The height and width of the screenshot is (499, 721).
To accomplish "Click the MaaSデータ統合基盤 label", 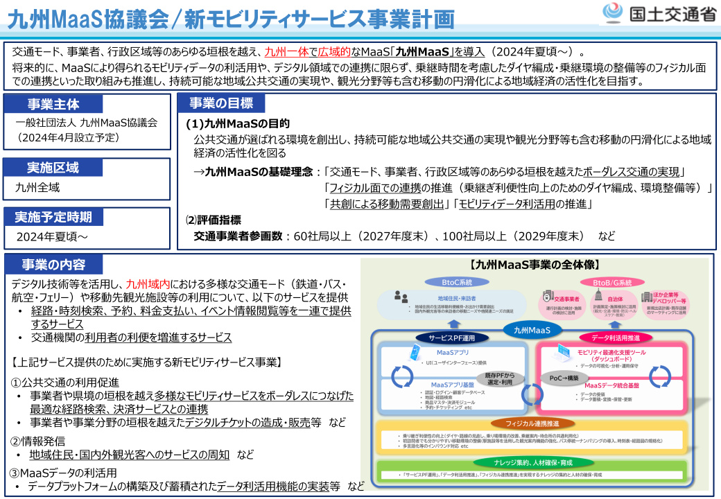I will [x=611, y=385].
